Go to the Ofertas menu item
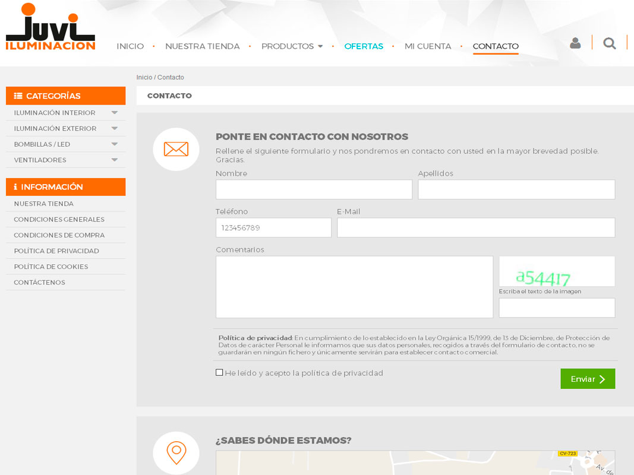 364,46
